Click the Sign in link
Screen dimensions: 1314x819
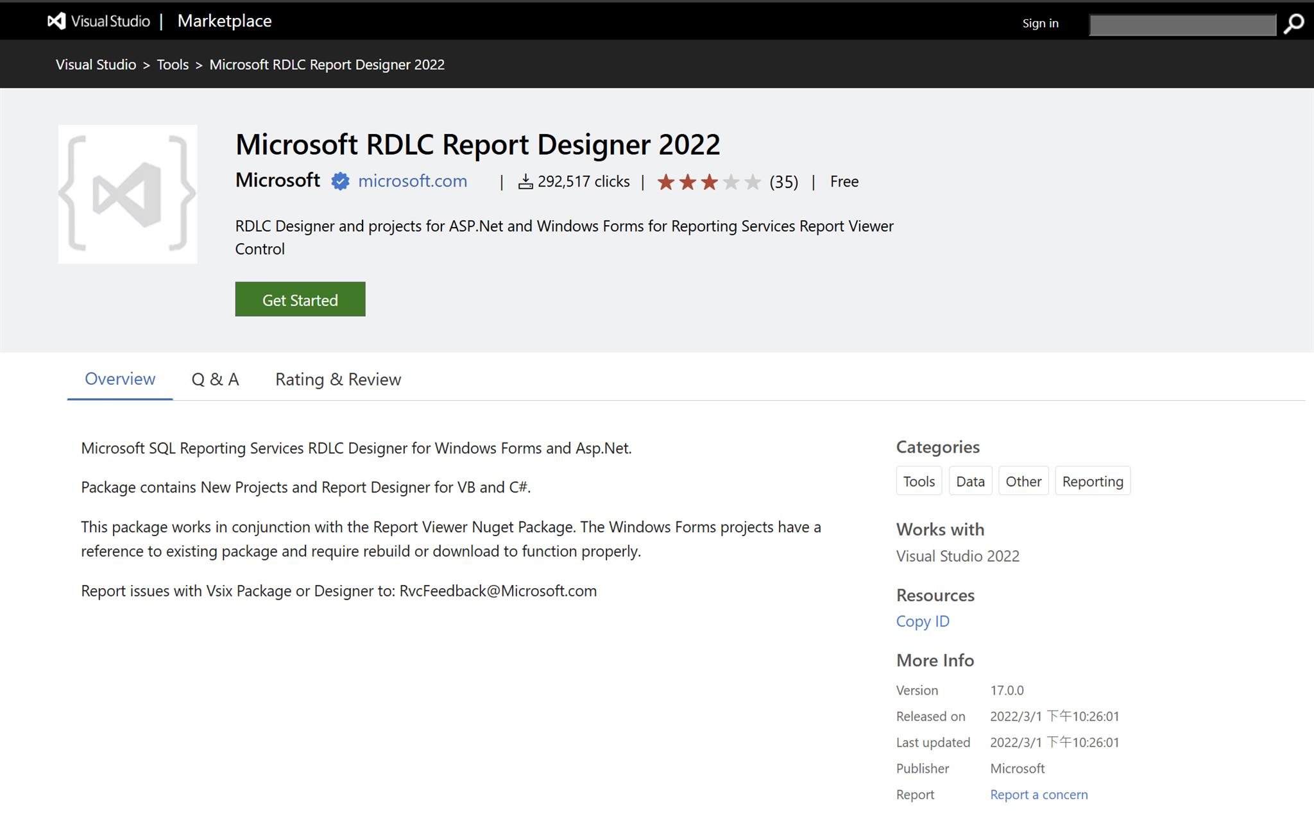click(1040, 23)
